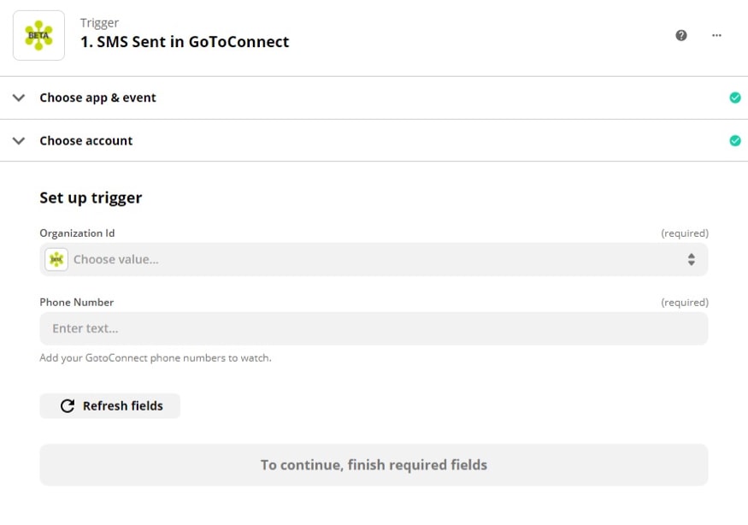
Task: Click the GoToConnect BETA app logo
Action: pos(38,36)
